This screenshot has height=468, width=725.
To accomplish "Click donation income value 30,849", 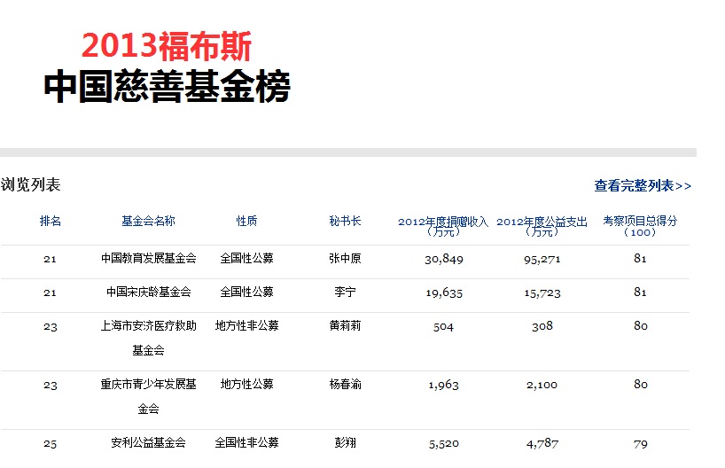I will (x=444, y=260).
